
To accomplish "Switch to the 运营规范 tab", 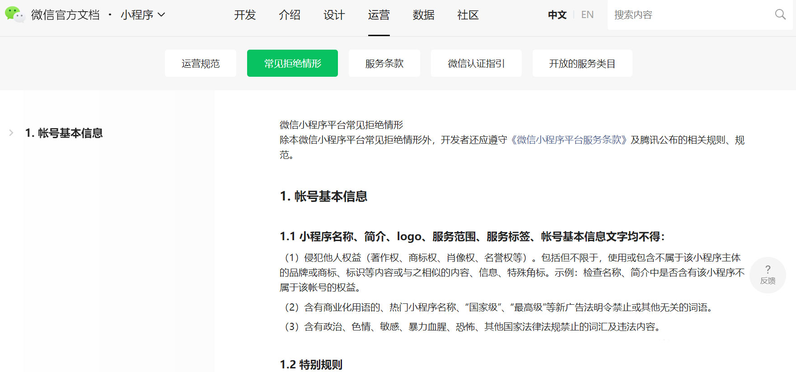I will pos(201,63).
